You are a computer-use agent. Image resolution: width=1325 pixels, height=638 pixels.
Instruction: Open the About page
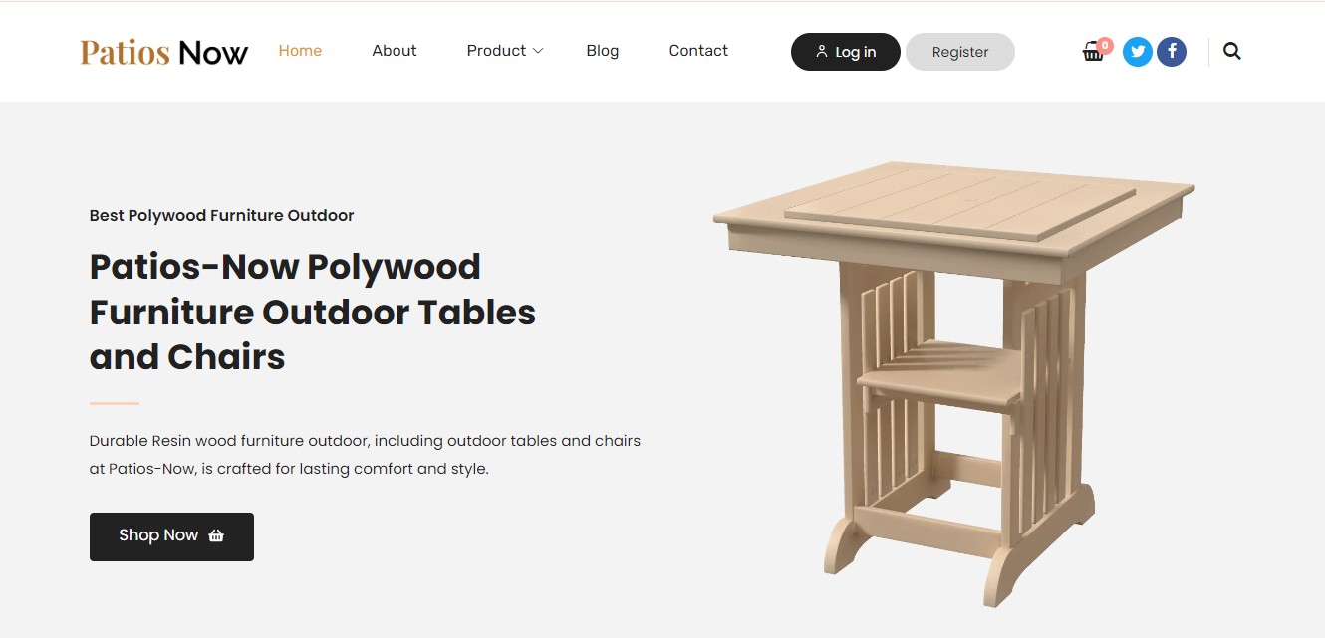click(x=395, y=51)
